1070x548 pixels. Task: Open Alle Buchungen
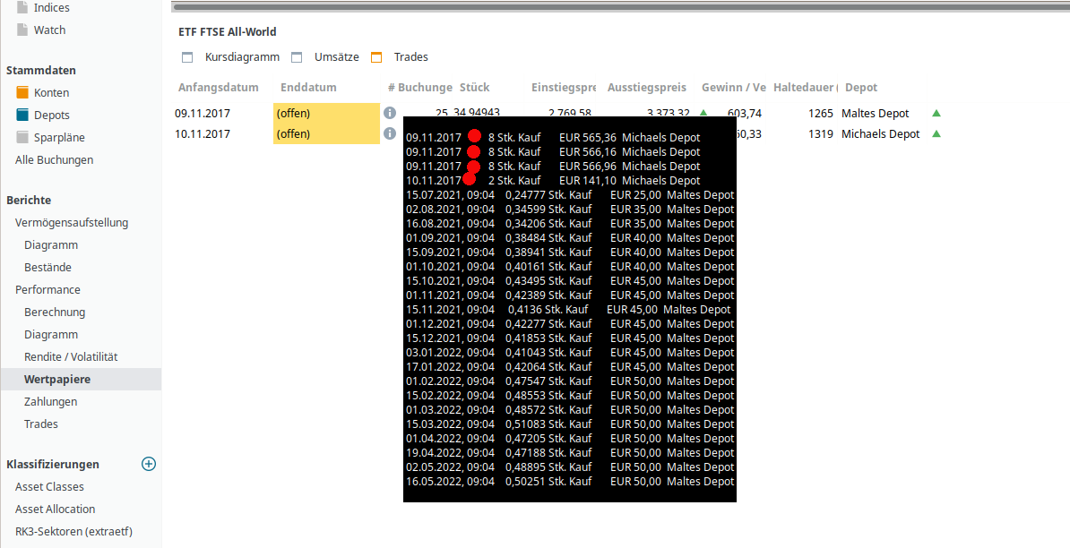54,159
